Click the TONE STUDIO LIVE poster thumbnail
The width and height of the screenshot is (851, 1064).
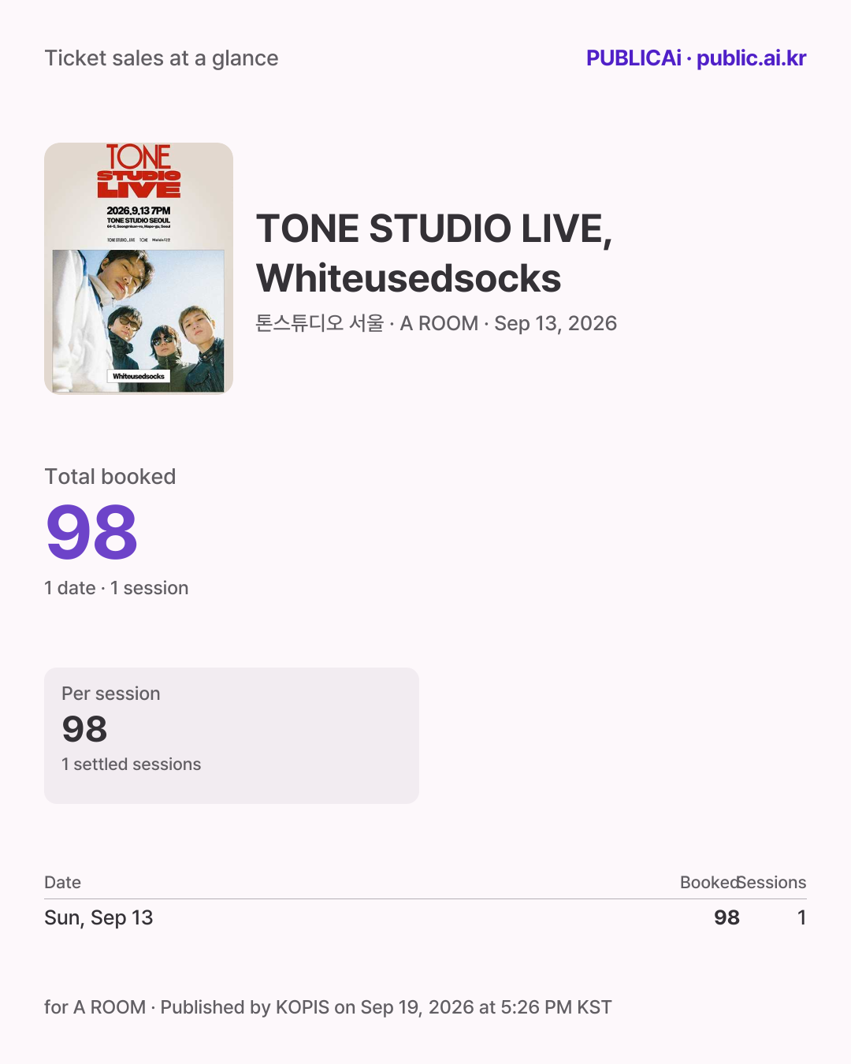coord(139,268)
